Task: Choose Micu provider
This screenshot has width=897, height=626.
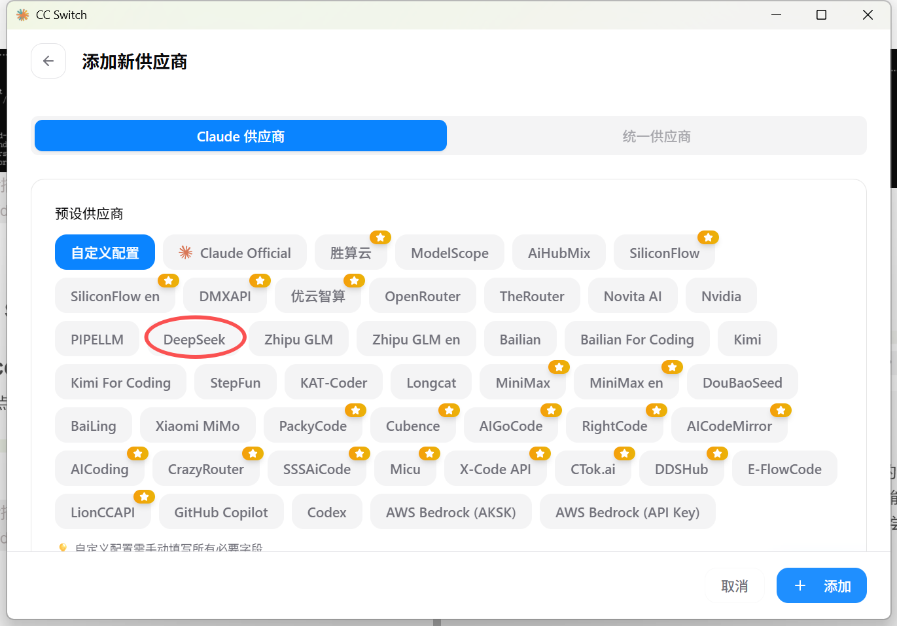Action: pos(405,468)
